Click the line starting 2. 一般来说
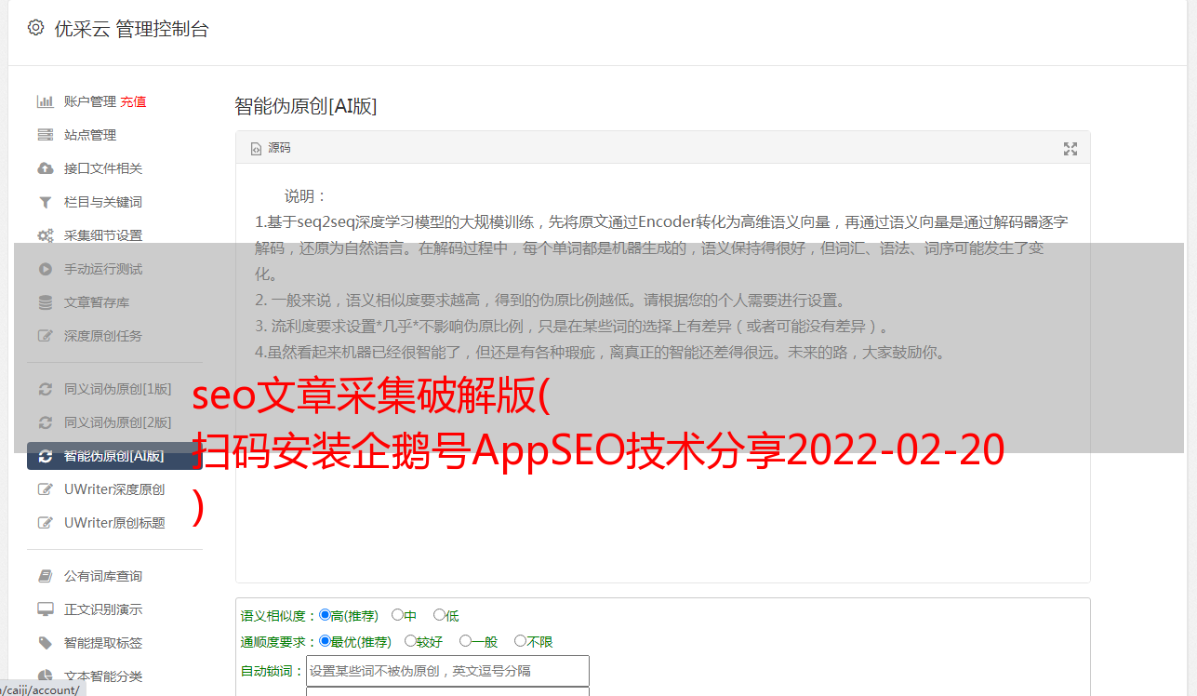 pos(551,301)
